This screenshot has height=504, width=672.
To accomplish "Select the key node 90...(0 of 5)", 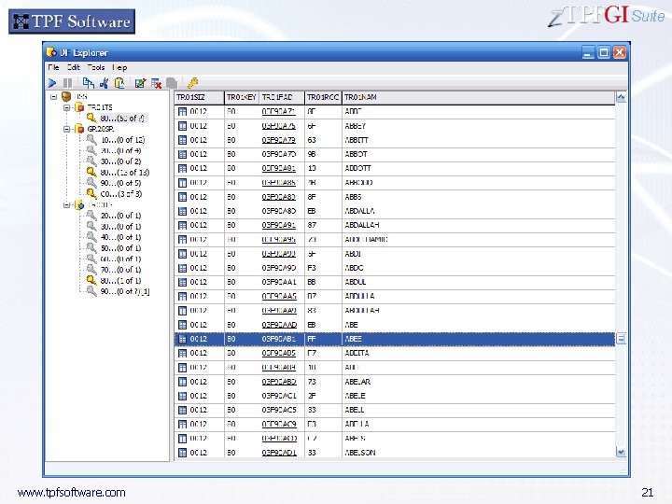I will click(x=120, y=183).
